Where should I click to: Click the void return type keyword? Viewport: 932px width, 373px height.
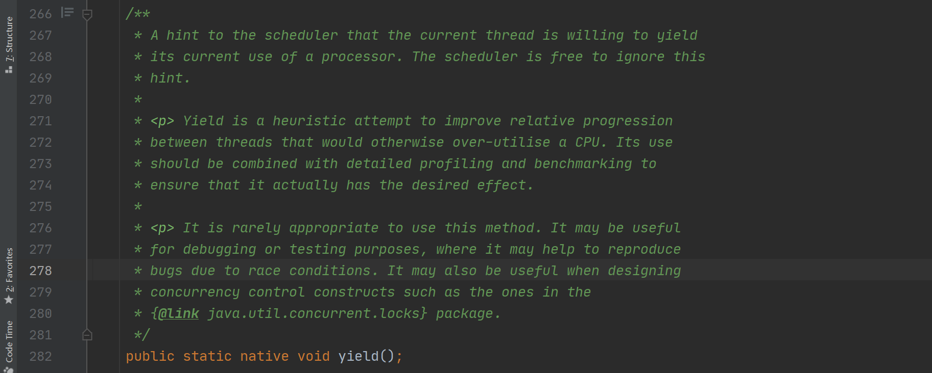314,356
